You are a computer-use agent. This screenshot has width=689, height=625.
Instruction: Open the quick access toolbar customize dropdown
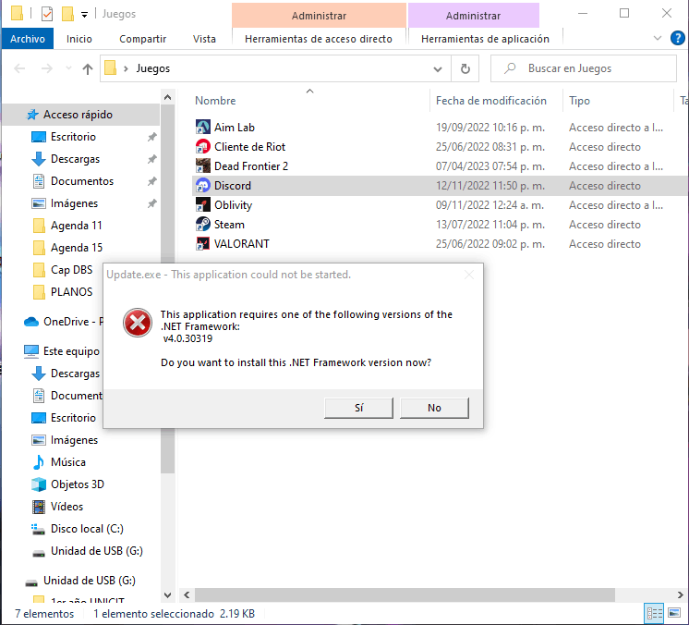84,15
